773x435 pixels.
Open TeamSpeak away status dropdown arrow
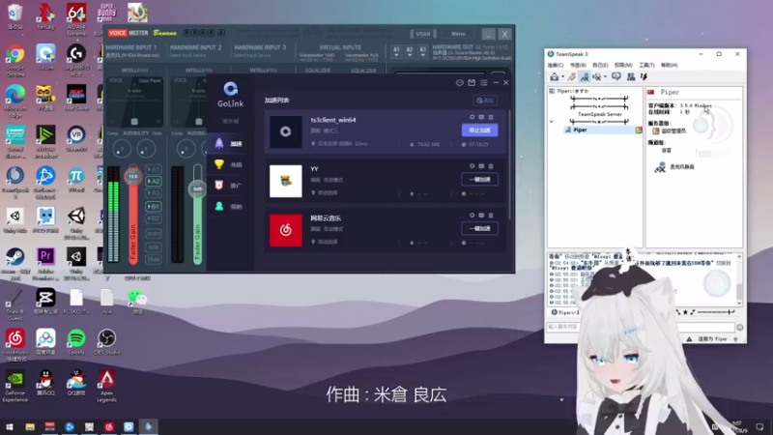[563, 77]
